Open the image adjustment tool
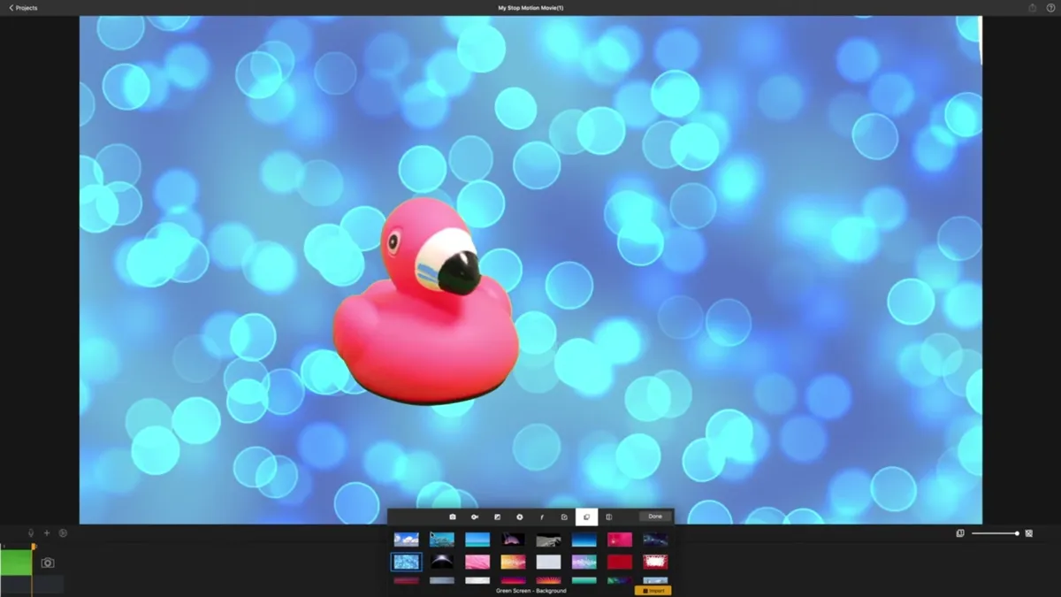The image size is (1061, 597). coord(497,517)
